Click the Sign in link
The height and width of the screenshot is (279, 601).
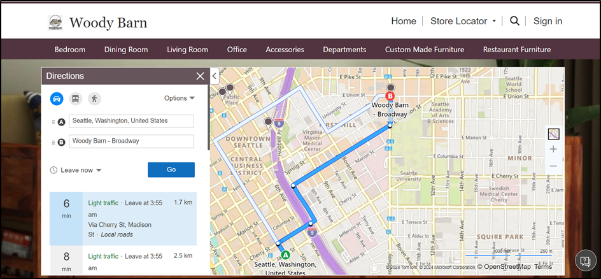[x=548, y=21]
